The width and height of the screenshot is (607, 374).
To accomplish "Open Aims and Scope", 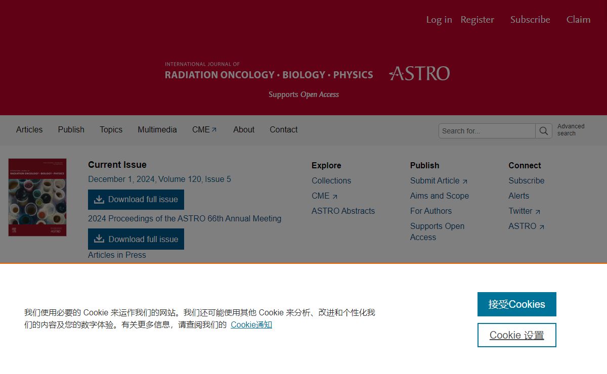I will [x=440, y=196].
